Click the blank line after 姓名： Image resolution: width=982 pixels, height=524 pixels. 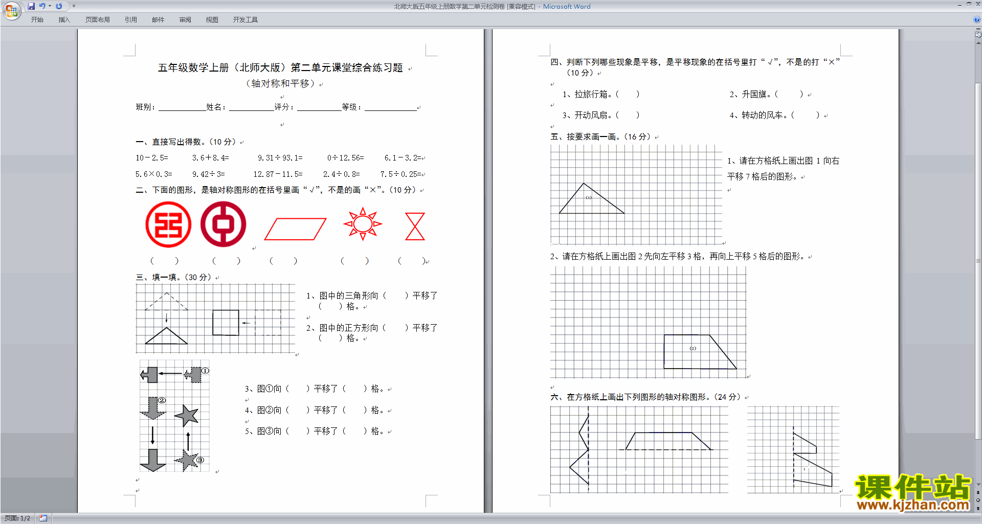tap(252, 107)
